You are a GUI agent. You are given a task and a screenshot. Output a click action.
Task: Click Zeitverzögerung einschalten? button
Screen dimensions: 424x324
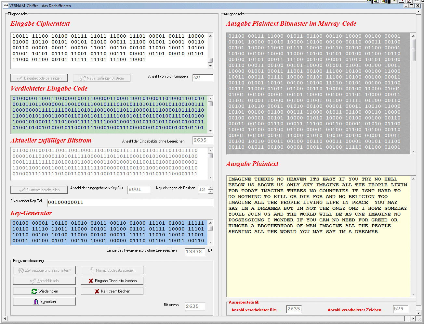44,270
